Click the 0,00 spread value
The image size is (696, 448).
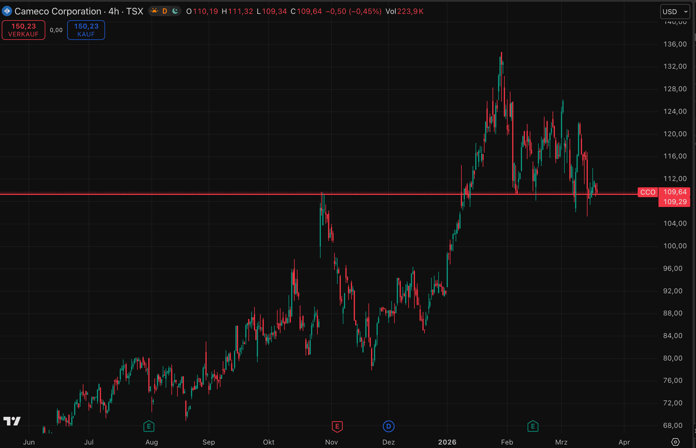56,30
